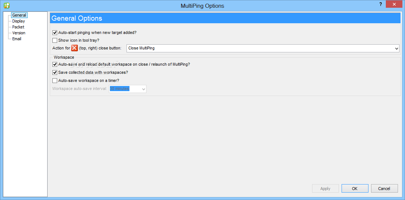Confirm with the OK button
Viewport: 405px width, 200px height.
click(354, 189)
